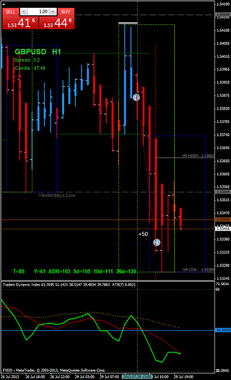This screenshot has width=231, height=380.
Task: Click the highlighted 2013.07.29 13:00 time label
Action: point(137,377)
